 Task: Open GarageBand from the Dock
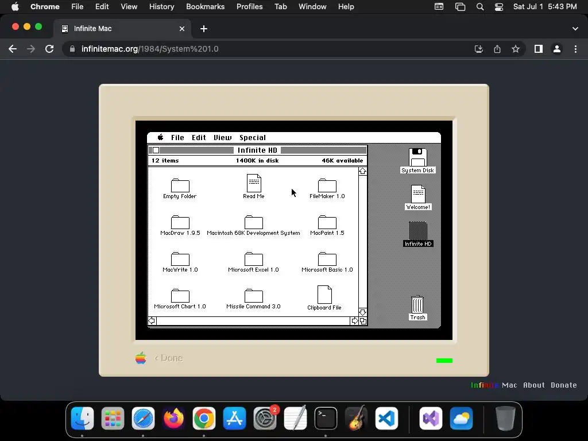tap(356, 418)
